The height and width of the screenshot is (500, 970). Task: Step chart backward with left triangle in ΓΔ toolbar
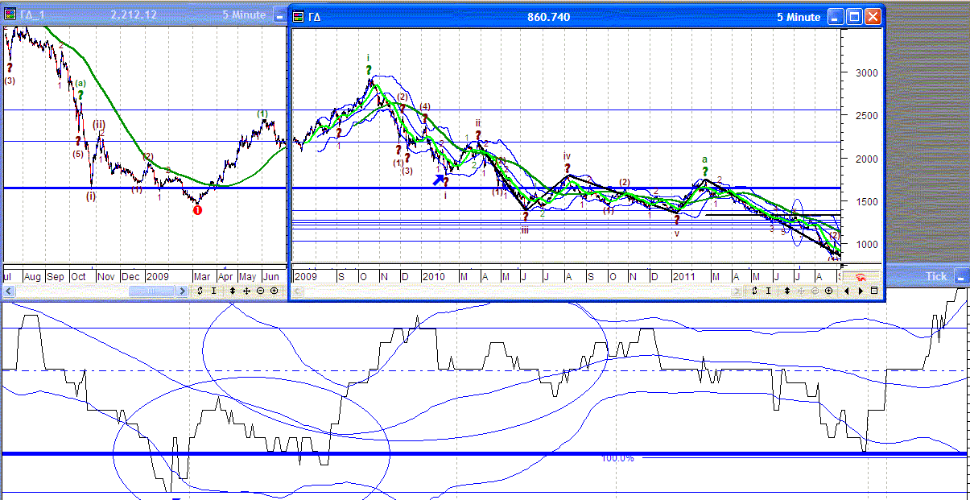(846, 290)
